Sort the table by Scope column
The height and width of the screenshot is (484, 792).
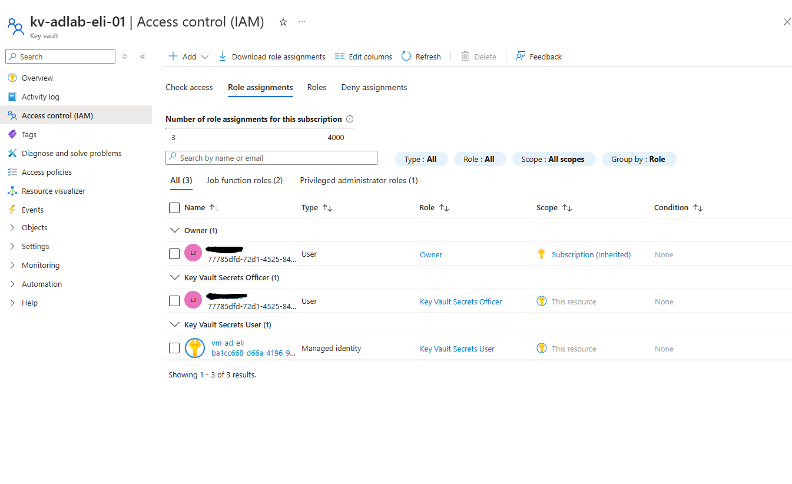(x=554, y=207)
